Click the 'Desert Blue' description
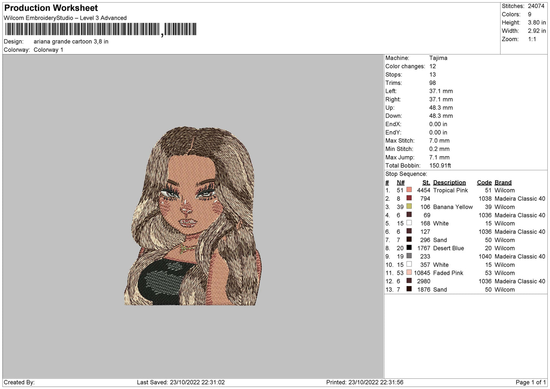 [x=448, y=248]
